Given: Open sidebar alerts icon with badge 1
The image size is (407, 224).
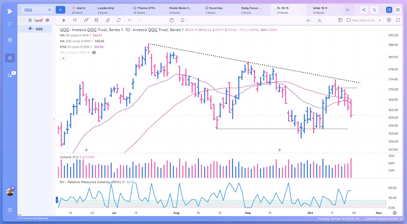Looking at the screenshot, I should [10, 75].
